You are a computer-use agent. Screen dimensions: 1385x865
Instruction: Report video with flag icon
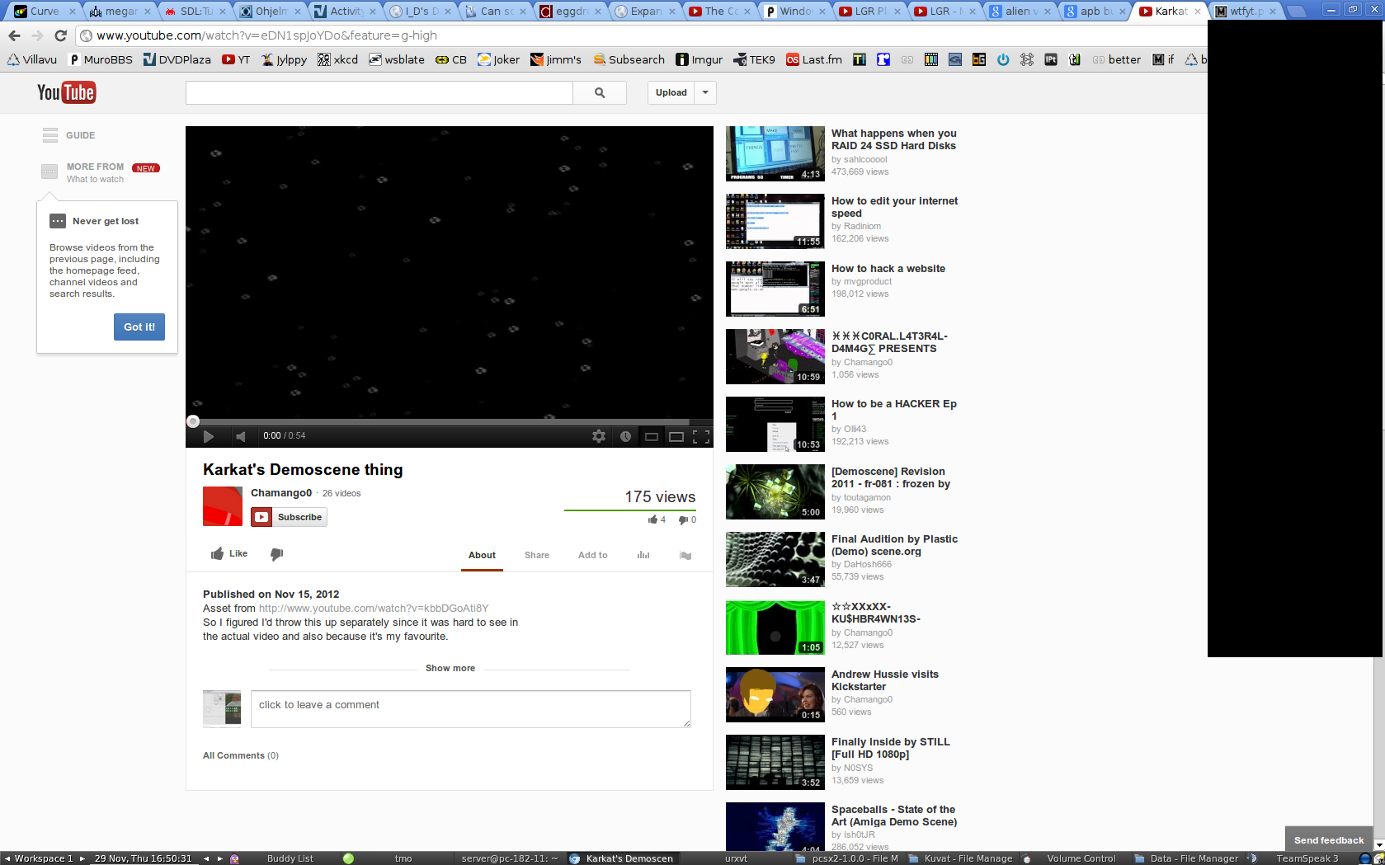685,555
